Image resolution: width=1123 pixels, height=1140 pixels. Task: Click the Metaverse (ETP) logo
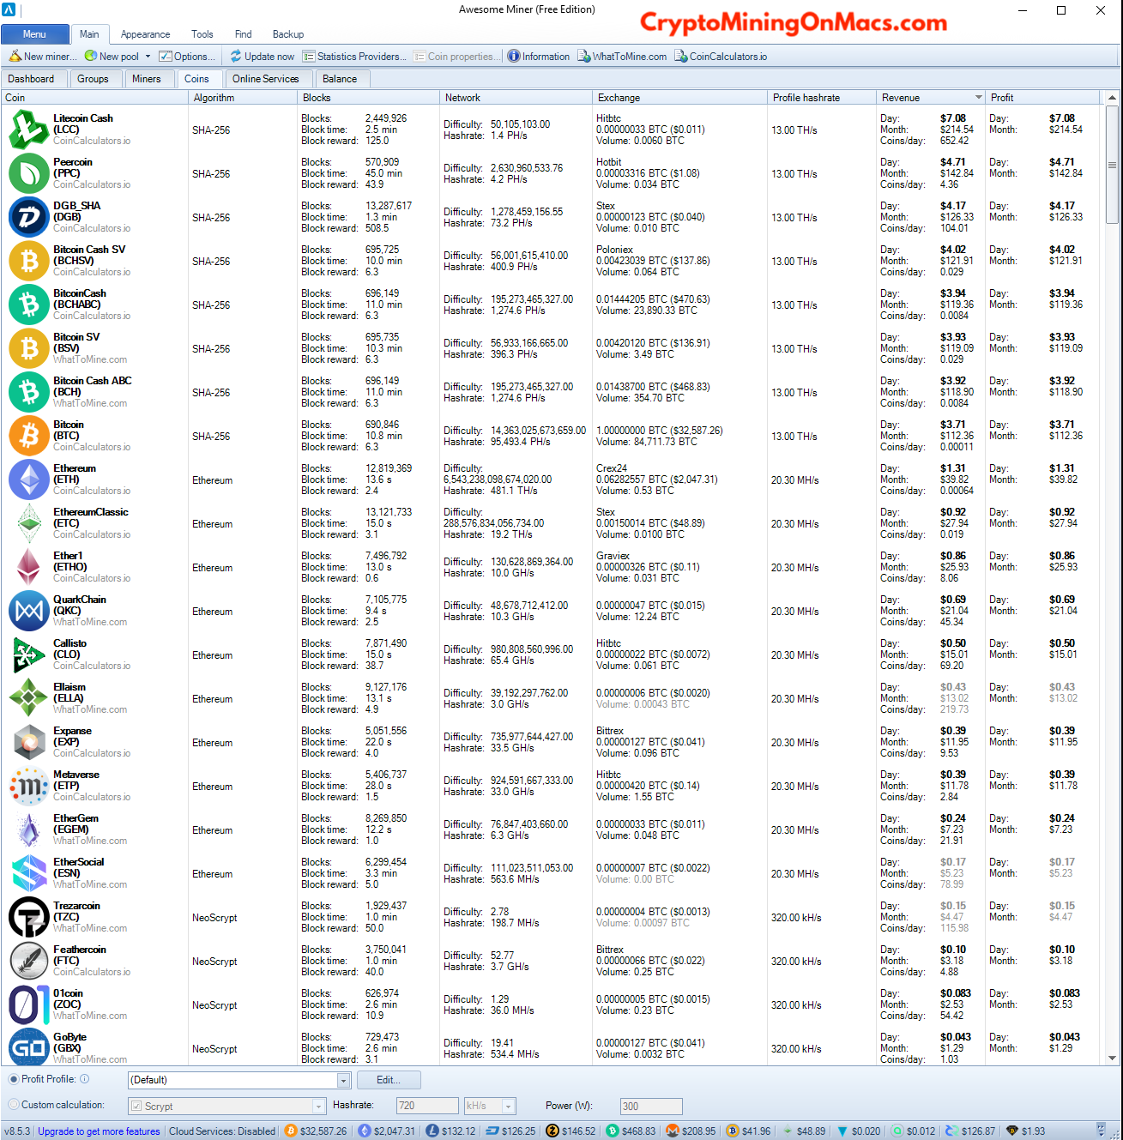pyautogui.click(x=29, y=786)
